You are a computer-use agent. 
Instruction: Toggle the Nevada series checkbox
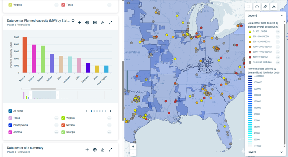pyautogui.click(x=63, y=125)
